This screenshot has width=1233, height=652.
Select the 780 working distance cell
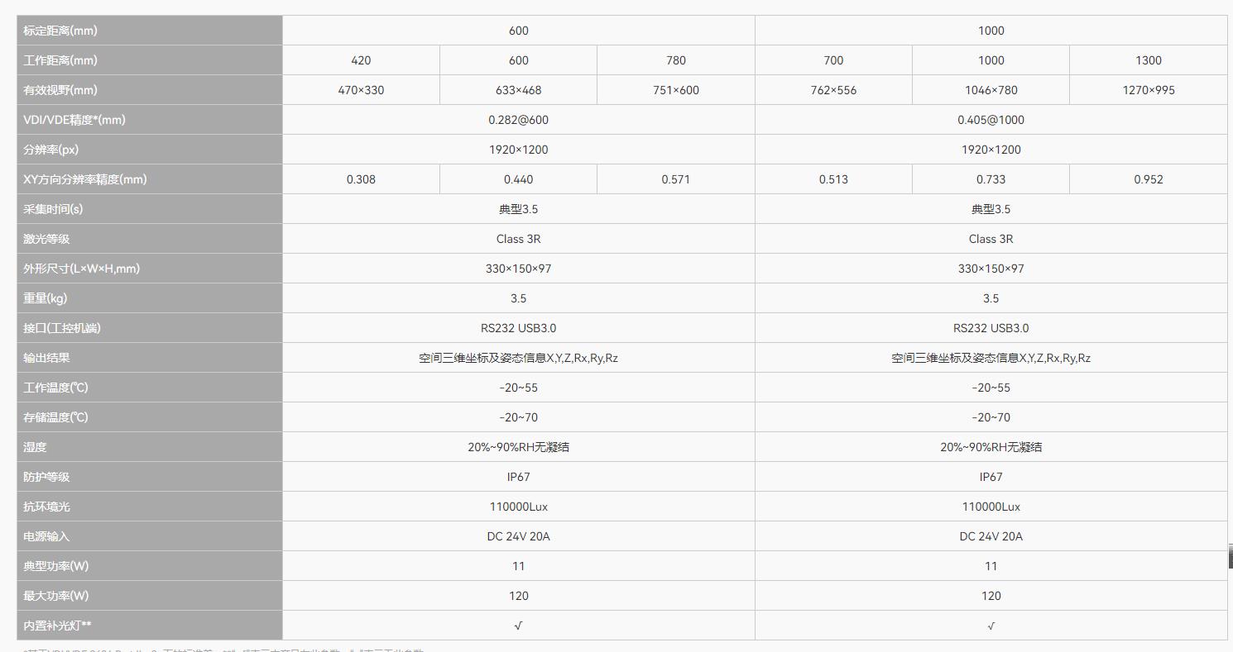coord(675,60)
